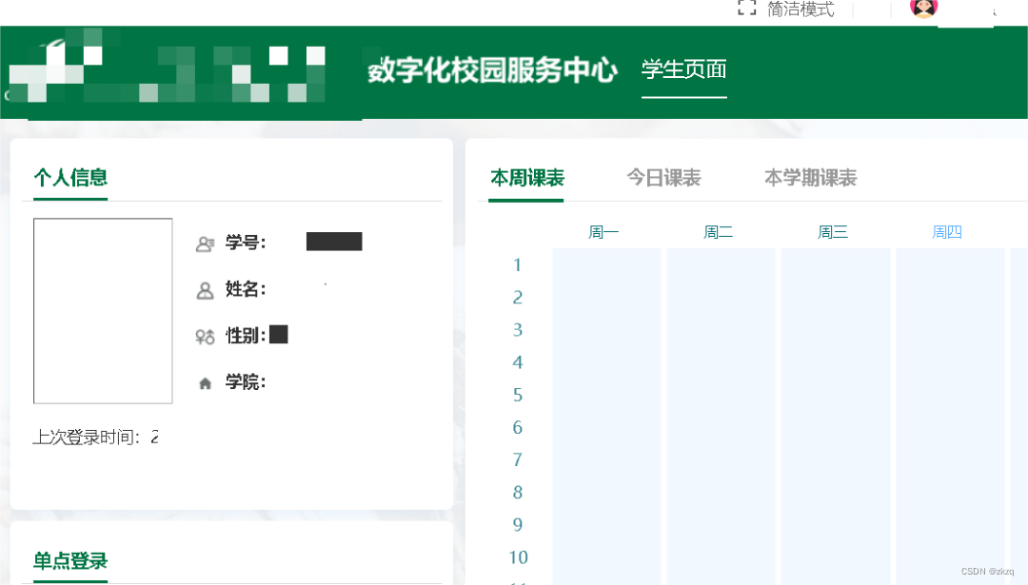
Task: Click the house icon beside 学院
Action: [205, 382]
